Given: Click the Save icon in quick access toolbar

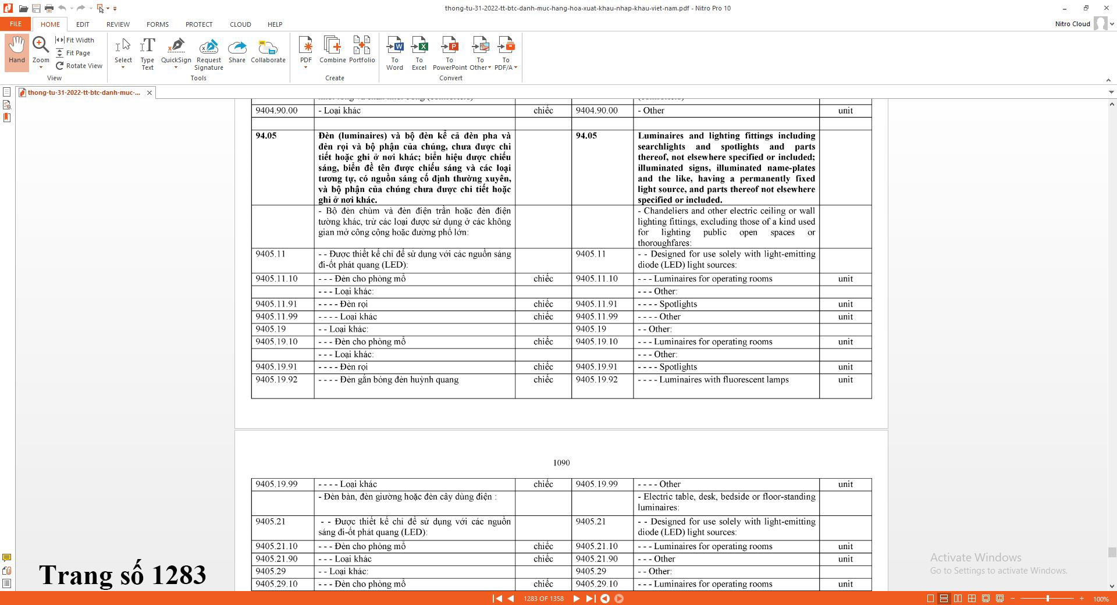Looking at the screenshot, I should (36, 8).
